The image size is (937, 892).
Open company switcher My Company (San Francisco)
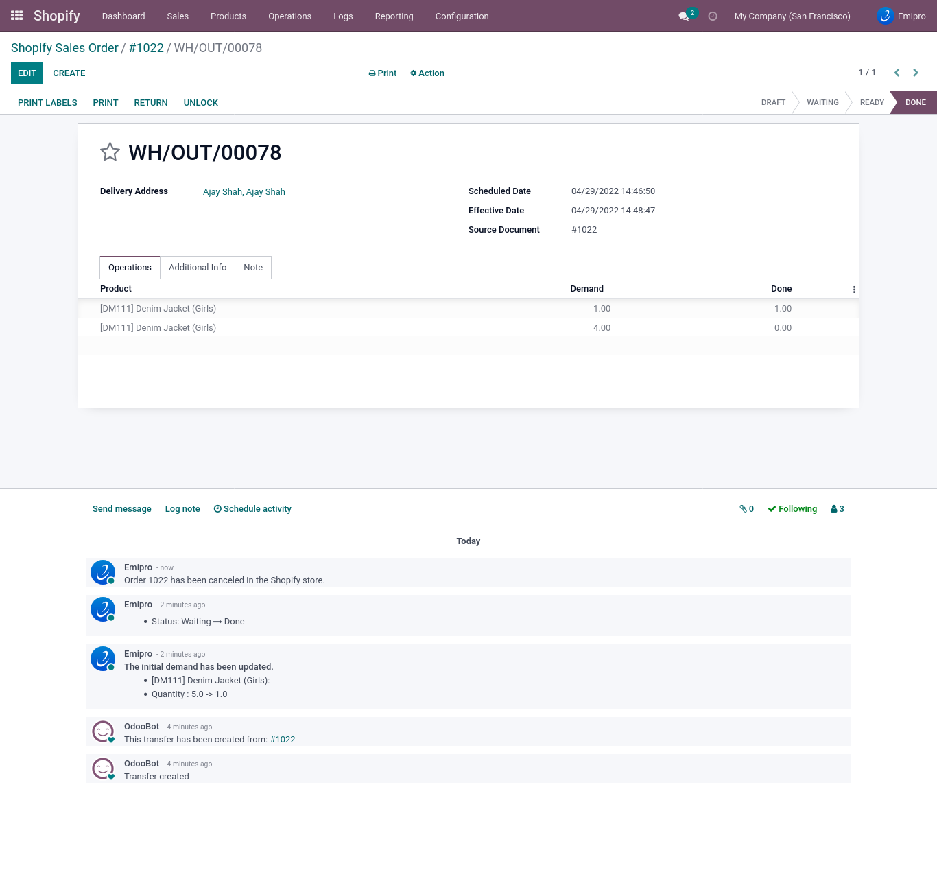792,16
